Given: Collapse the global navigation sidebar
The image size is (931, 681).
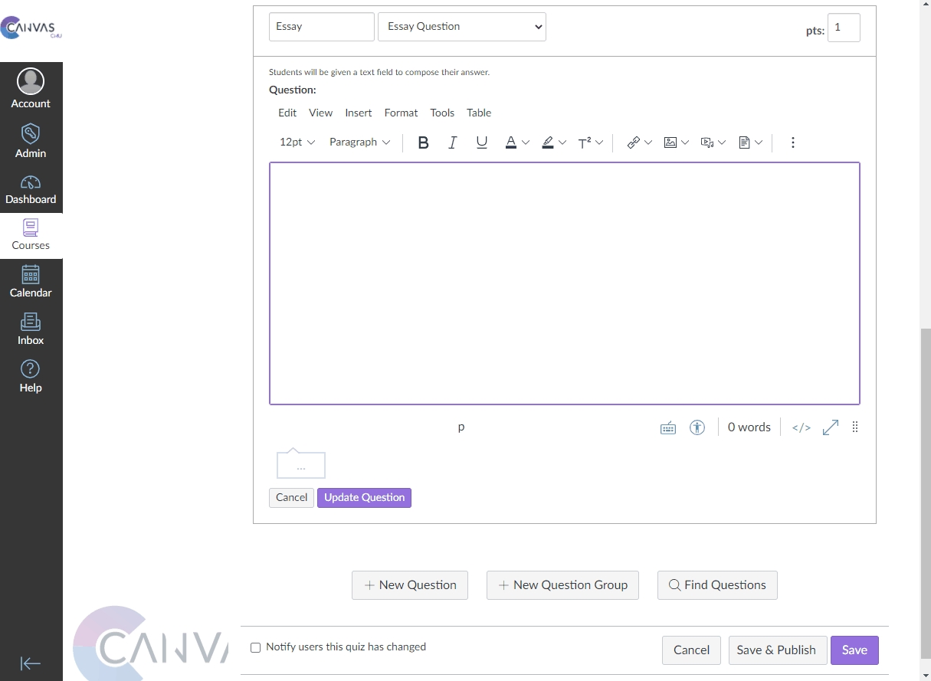Looking at the screenshot, I should coord(31,663).
